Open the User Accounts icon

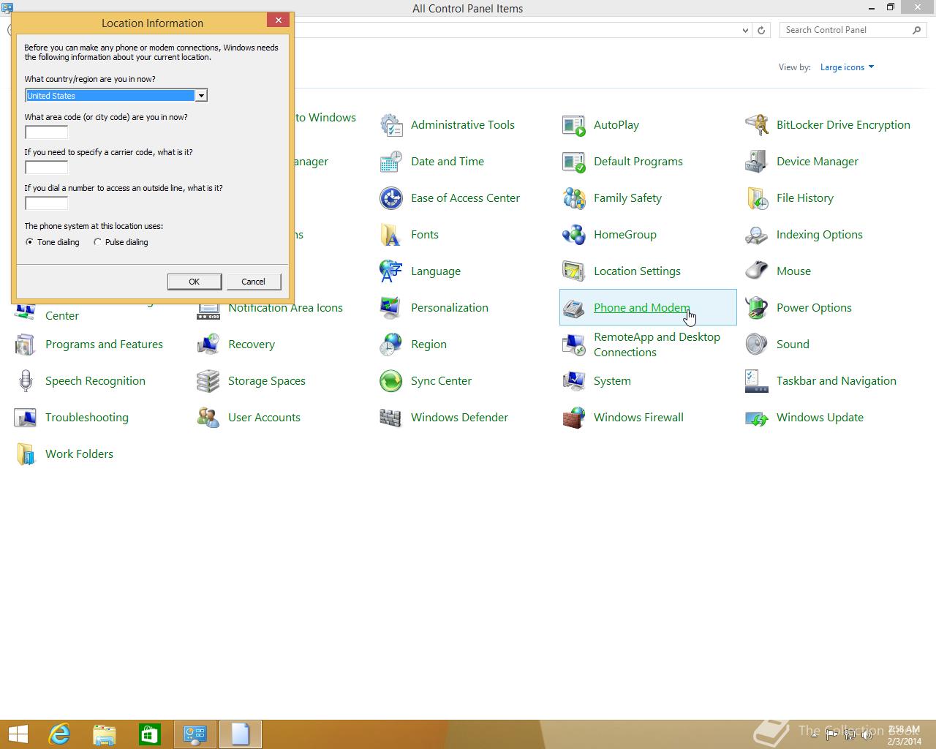[208, 418]
